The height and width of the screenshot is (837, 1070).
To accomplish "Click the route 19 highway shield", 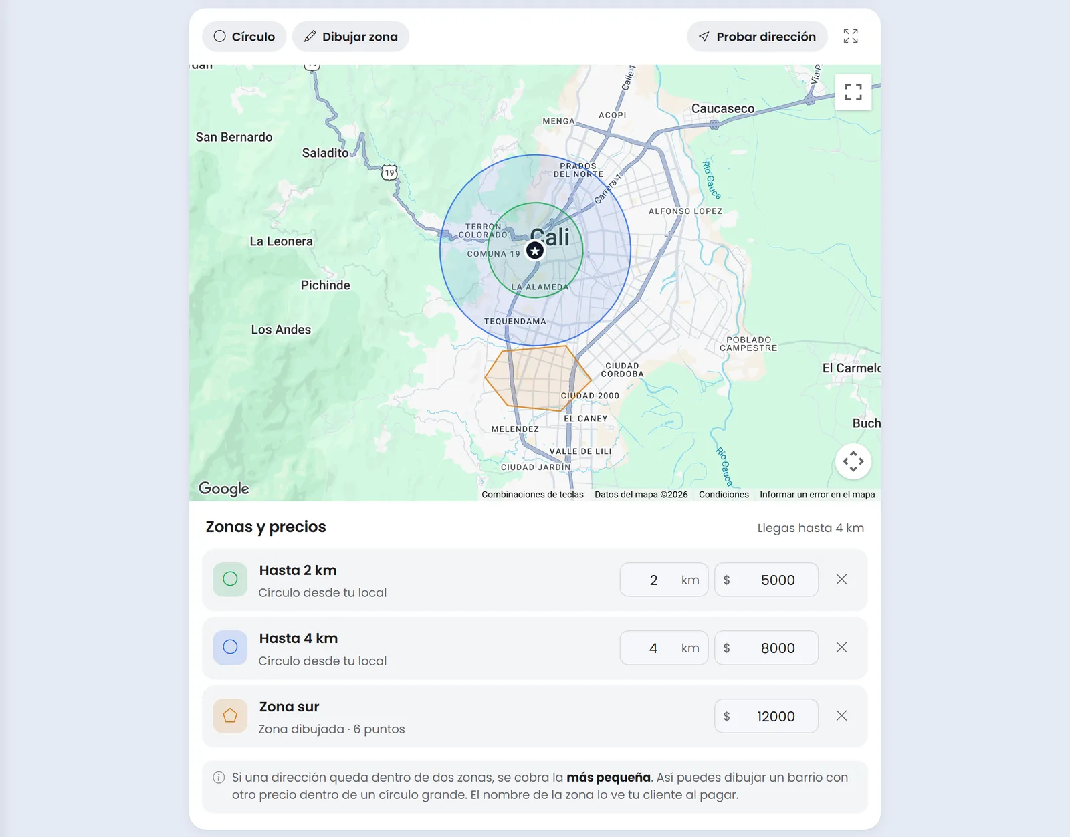I will tap(389, 172).
